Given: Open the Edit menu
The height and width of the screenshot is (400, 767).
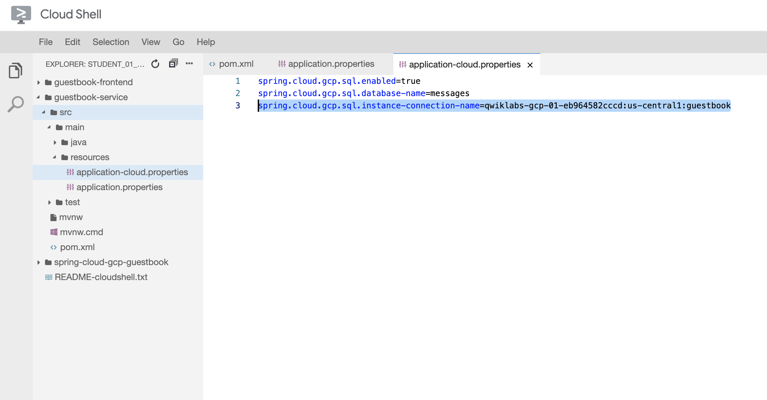Looking at the screenshot, I should point(73,42).
